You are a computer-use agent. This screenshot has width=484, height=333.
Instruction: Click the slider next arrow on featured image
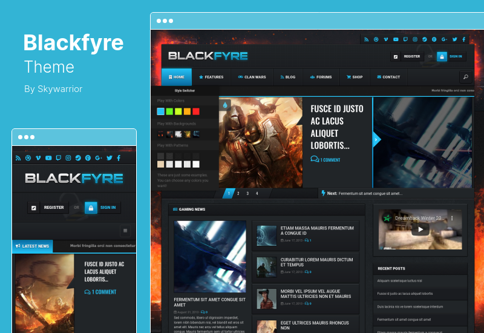coord(376,140)
